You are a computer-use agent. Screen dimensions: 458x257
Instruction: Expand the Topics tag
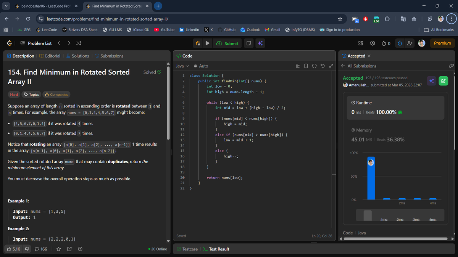pos(31,95)
